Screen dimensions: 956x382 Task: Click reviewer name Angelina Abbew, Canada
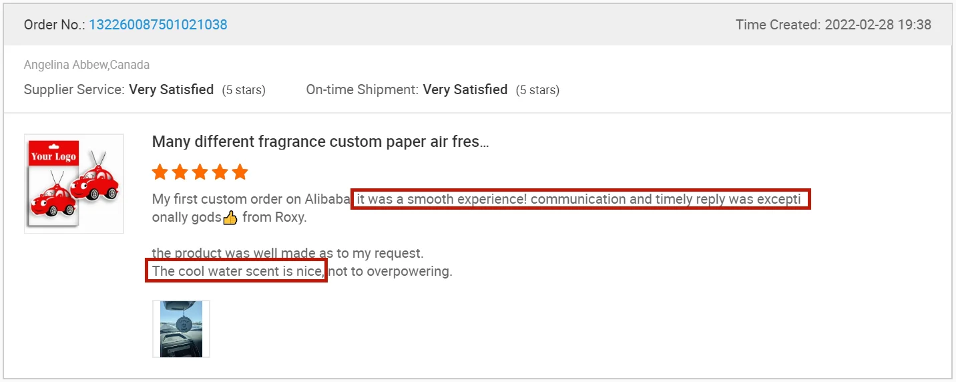point(87,65)
